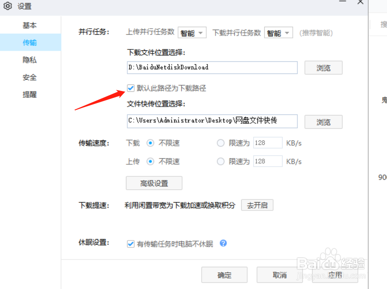Click the download location path field

click(212, 67)
